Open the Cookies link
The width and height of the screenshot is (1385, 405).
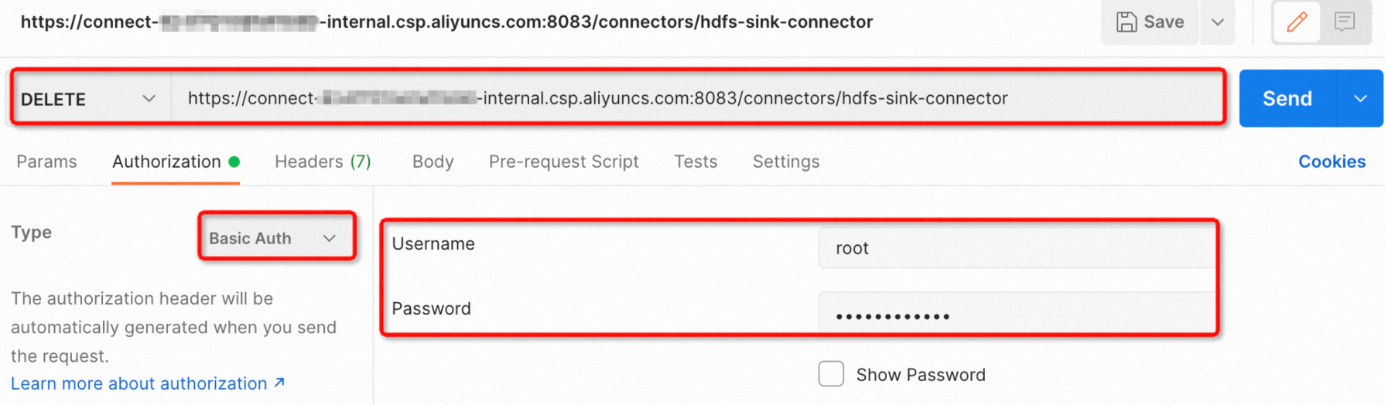pos(1332,162)
